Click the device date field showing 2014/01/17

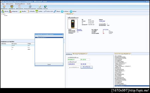[x=74, y=60]
